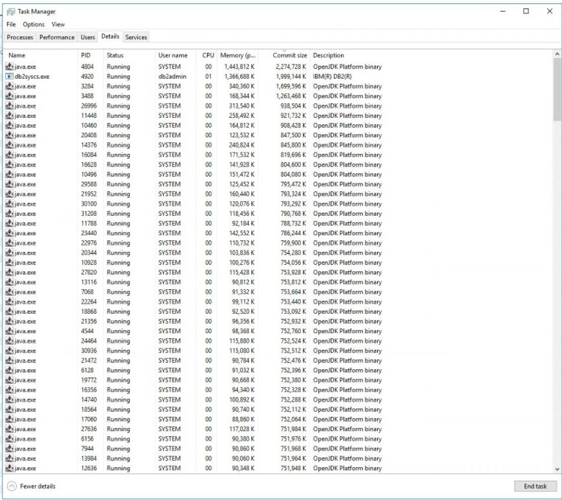The image size is (562, 500).
Task: Click the Fewer details link text
Action: pos(37,486)
